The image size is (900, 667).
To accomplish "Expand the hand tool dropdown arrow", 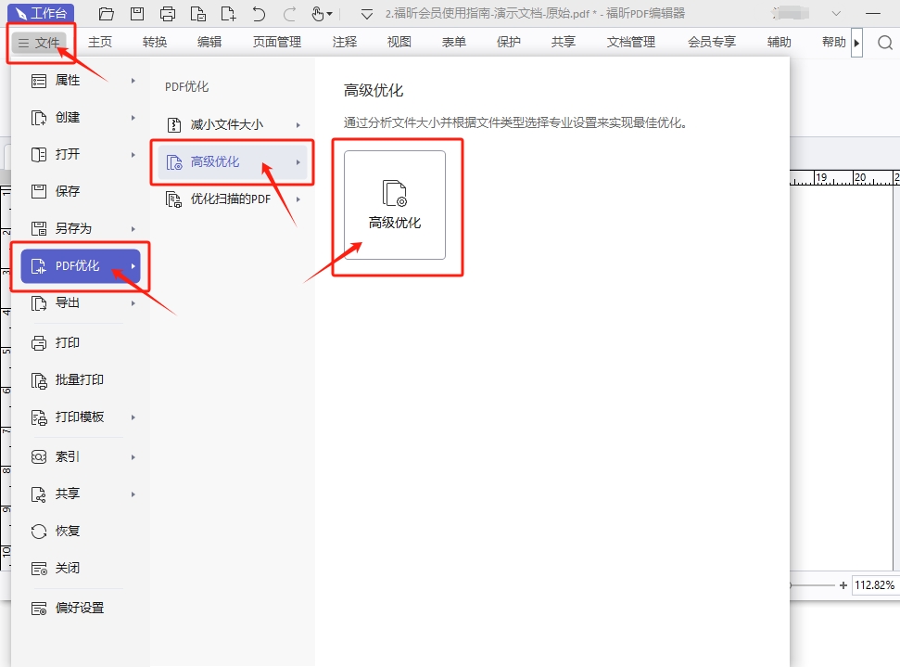I will 329,13.
